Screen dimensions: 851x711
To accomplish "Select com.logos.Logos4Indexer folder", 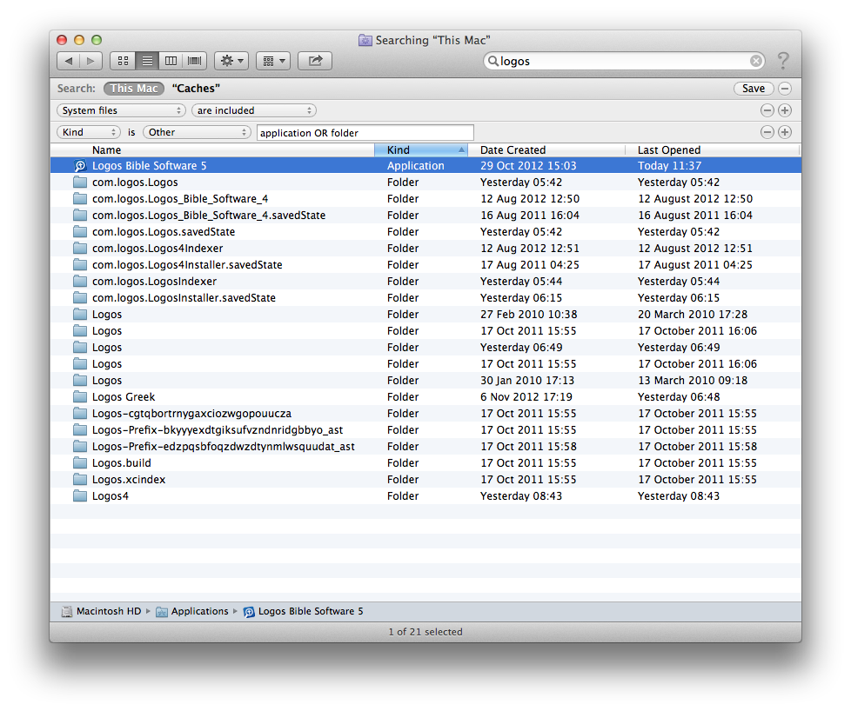I will click(425, 249).
